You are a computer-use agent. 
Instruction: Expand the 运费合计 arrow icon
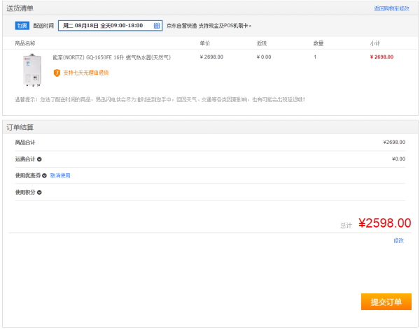coord(39,159)
